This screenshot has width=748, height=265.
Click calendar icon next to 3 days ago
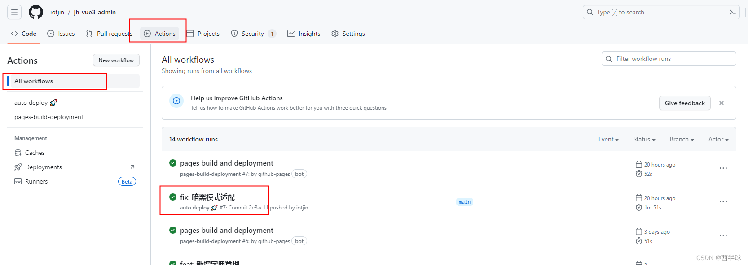click(x=639, y=231)
